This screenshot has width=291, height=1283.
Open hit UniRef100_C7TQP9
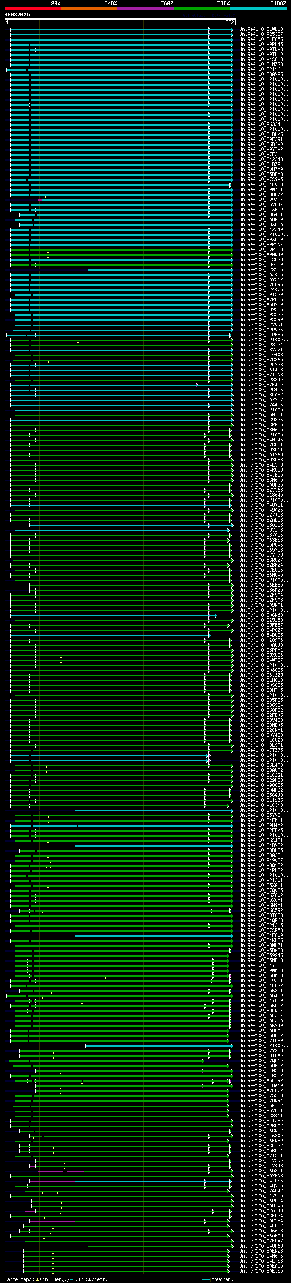261,1040
